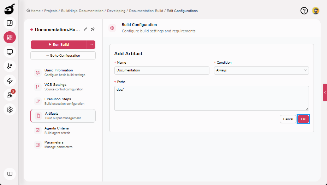Open the Projects grid icon in sidebar
Image resolution: width=327 pixels, height=185 pixels.
(10, 37)
